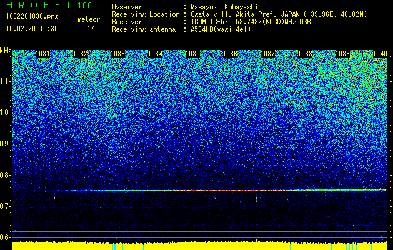The width and height of the screenshot is (393, 250).
Task: Click the 0.9 kHz axis label
Action: 4,144
